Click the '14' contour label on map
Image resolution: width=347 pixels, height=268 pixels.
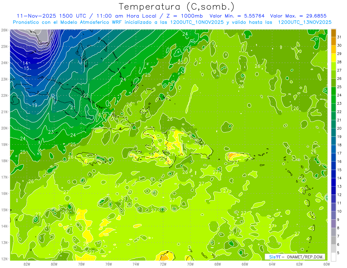click(x=25, y=63)
